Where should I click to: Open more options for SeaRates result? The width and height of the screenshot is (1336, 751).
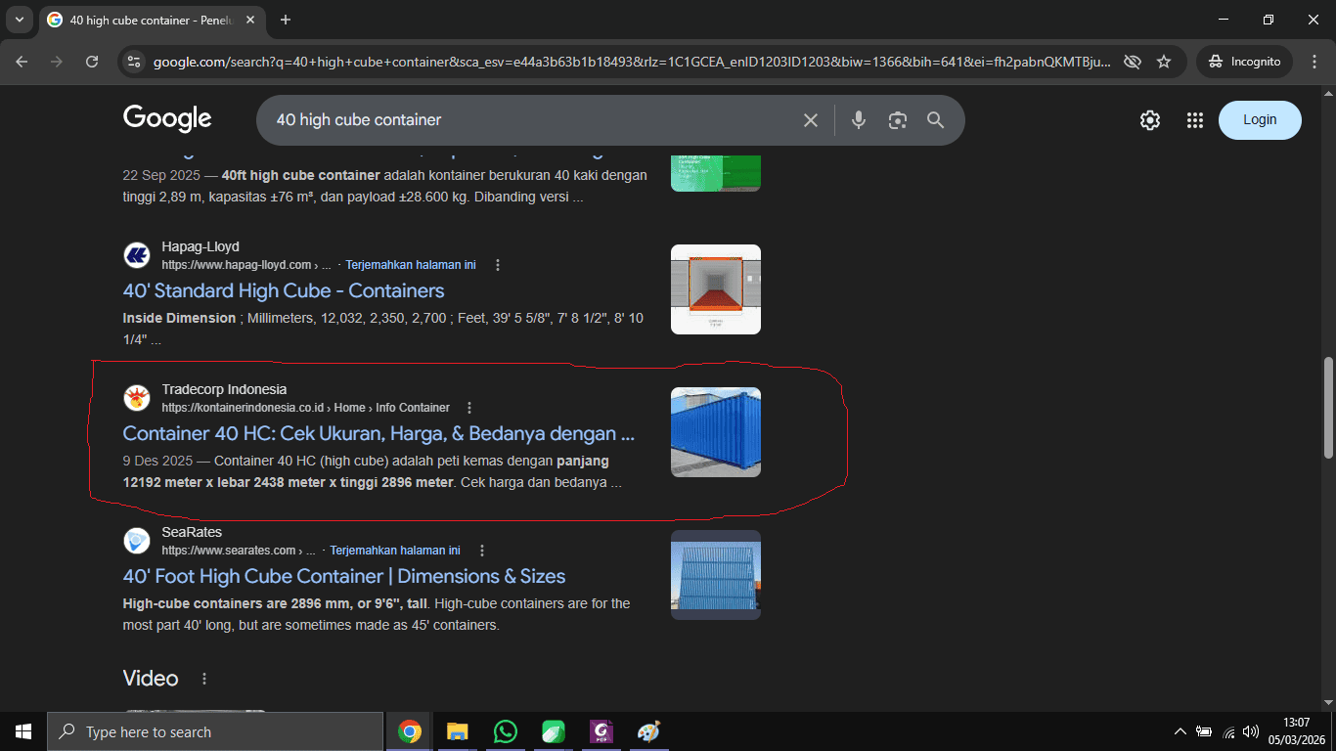(482, 551)
